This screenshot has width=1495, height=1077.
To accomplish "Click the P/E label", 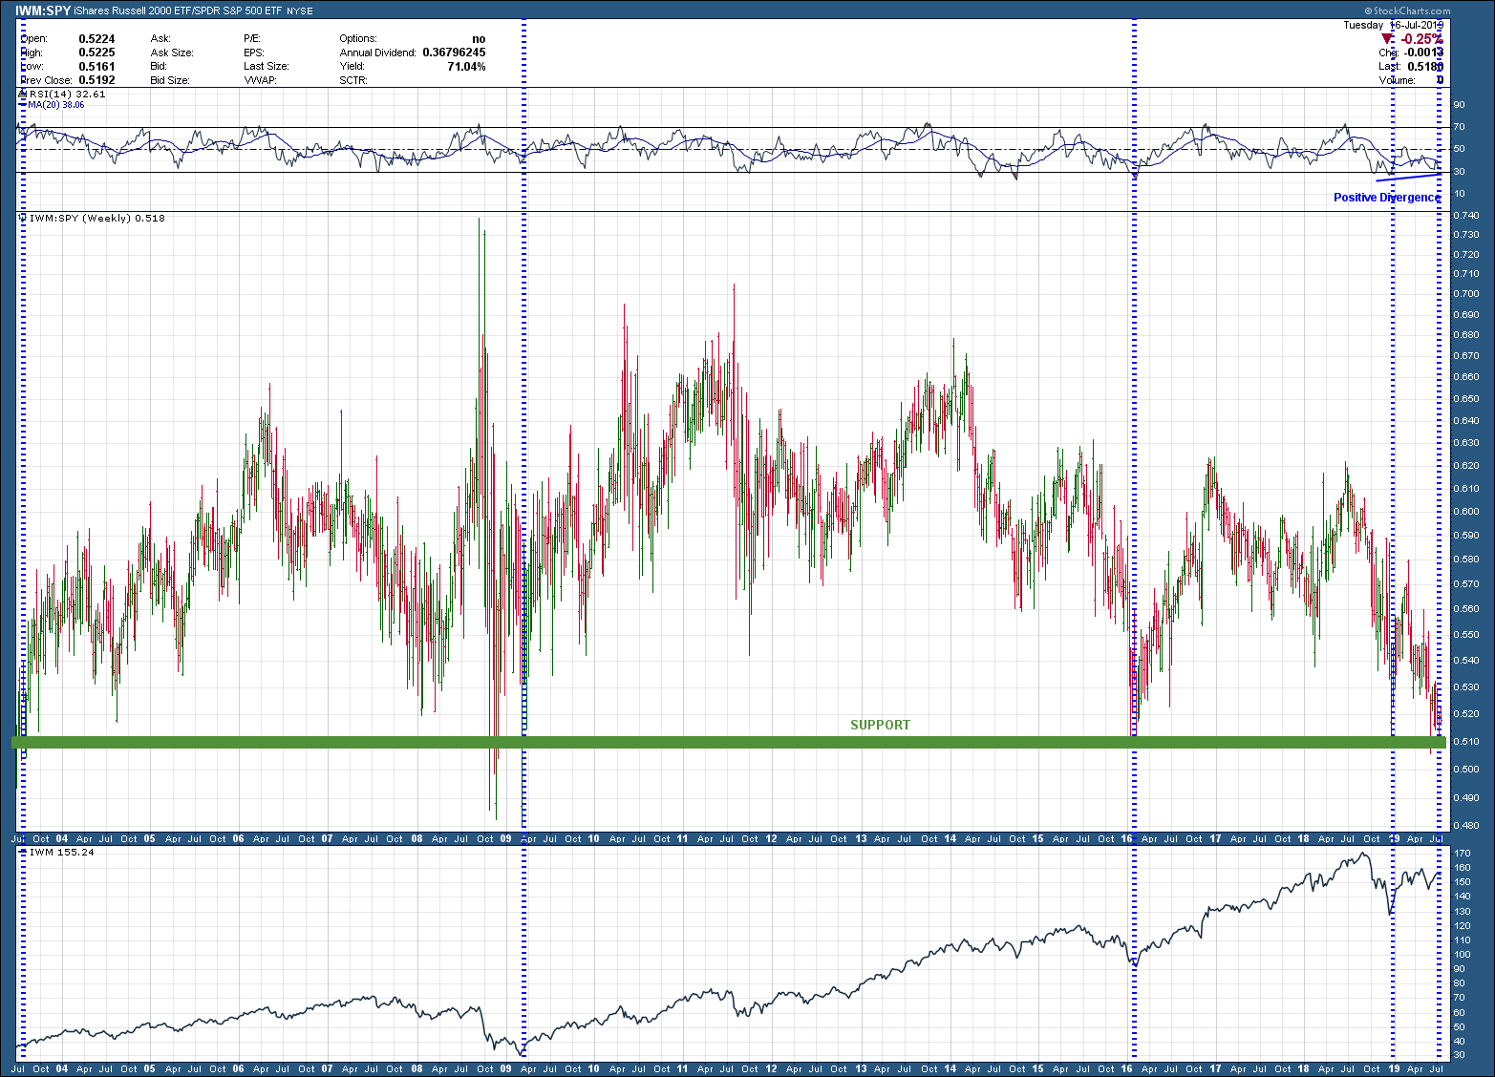I will point(252,39).
